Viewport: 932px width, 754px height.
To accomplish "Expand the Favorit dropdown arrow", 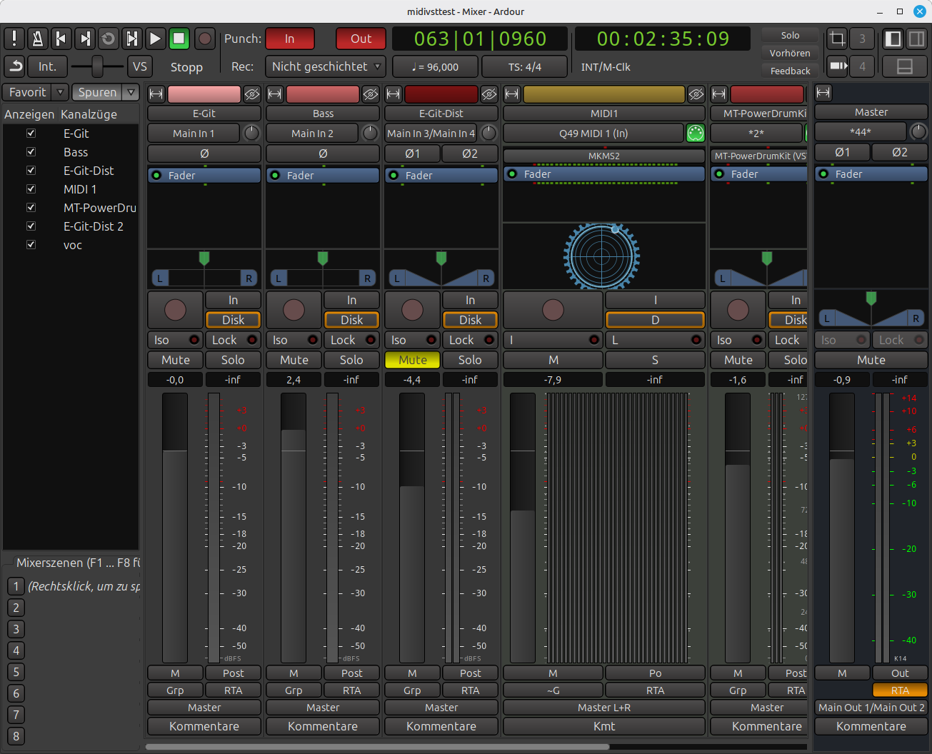I will [x=60, y=92].
